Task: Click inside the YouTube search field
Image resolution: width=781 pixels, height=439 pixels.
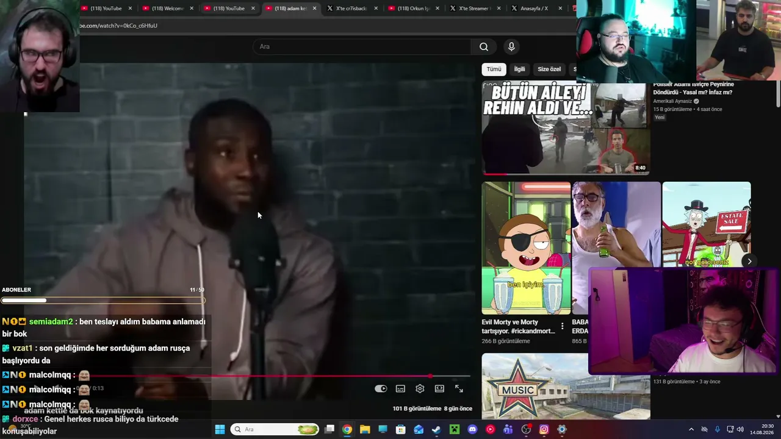Action: (x=362, y=47)
